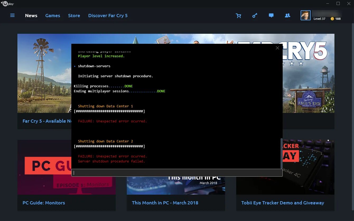
Task: Click the console scrollbar thumb
Action: pos(281,153)
